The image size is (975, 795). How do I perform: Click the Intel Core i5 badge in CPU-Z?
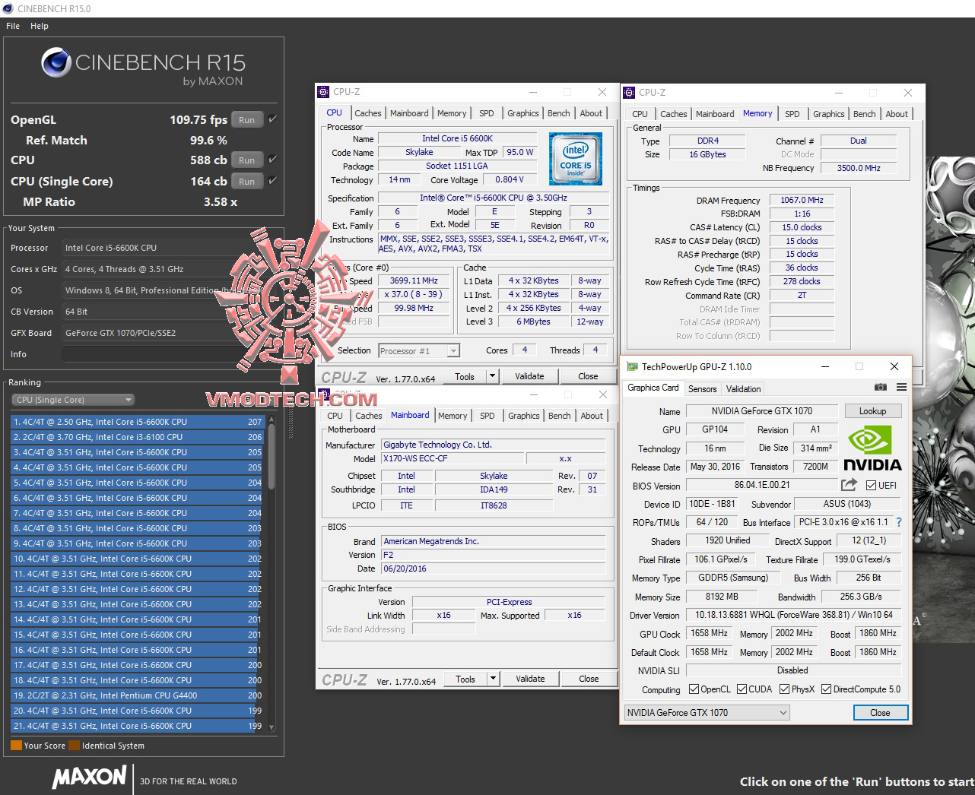click(x=575, y=159)
